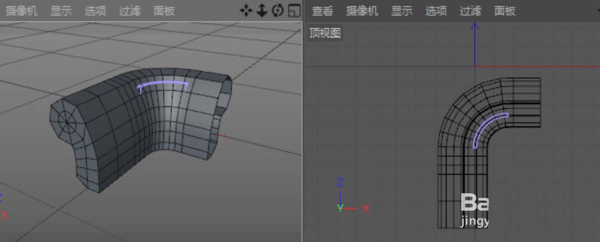
Task: Select the viewport zoom (dolly) arrow icon
Action: (262, 10)
